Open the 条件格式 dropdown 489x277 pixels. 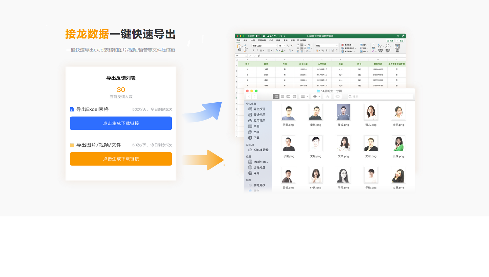coord(347,45)
